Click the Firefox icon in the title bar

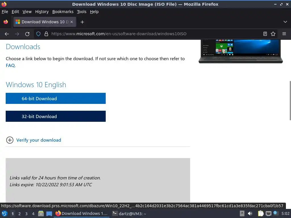point(4,4)
